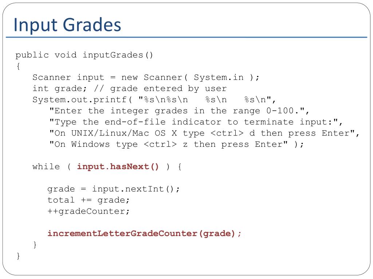Image resolution: width=373 pixels, height=279 pixels.
Task: Click the ++gradeCounter statement
Action: [x=89, y=211]
